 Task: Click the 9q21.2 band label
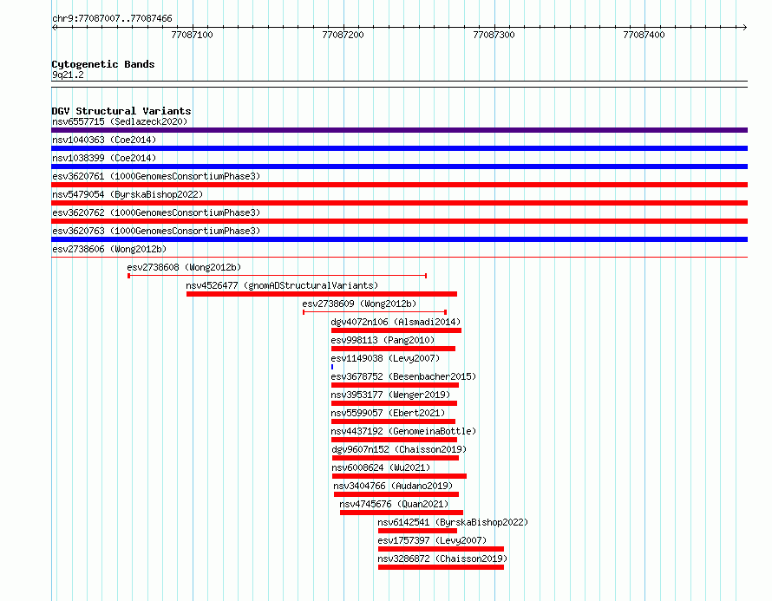click(68, 75)
